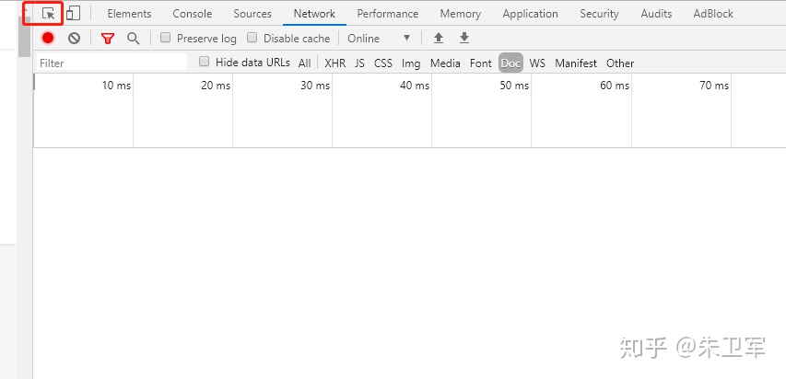Viewport: 786px width, 379px height.
Task: View the Security tab
Action: pos(599,14)
